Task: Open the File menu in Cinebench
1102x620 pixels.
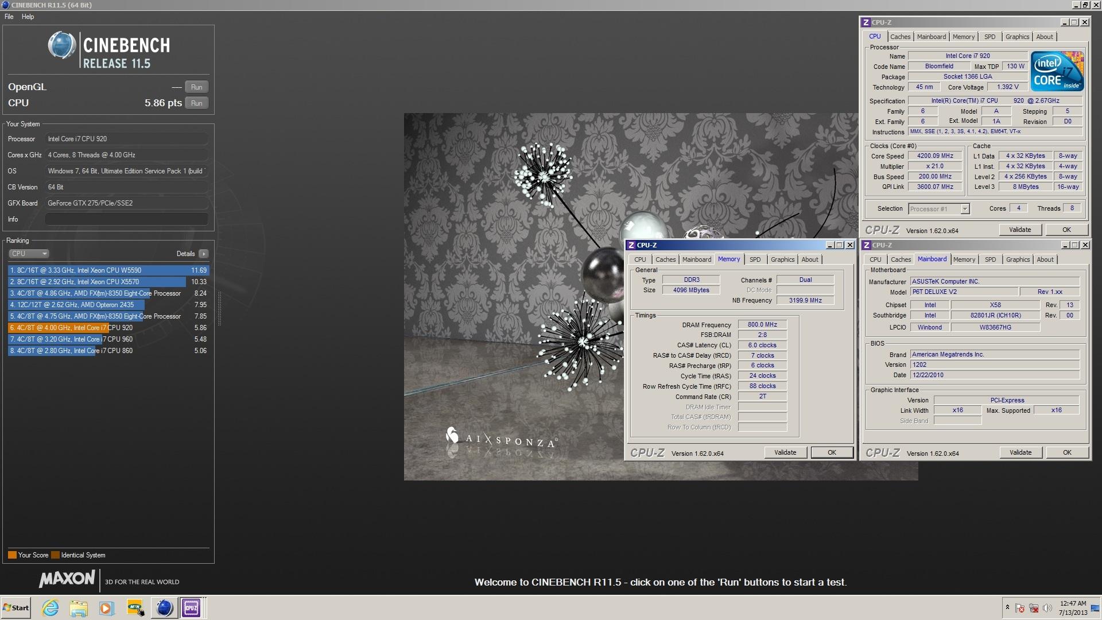Action: coord(9,17)
